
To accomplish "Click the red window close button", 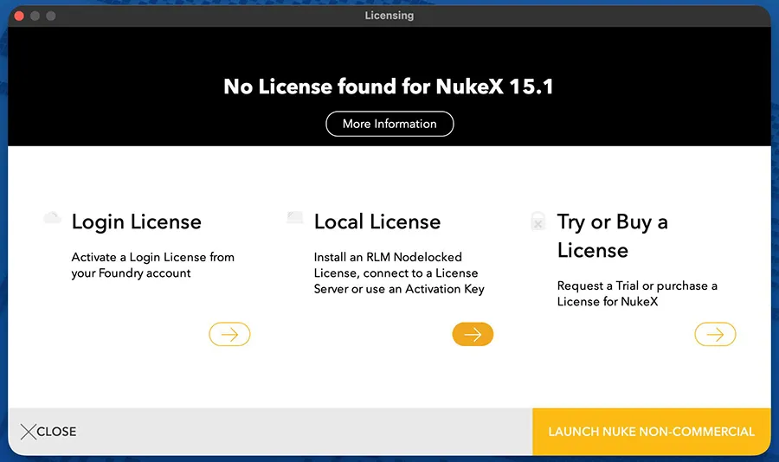I will click(19, 16).
